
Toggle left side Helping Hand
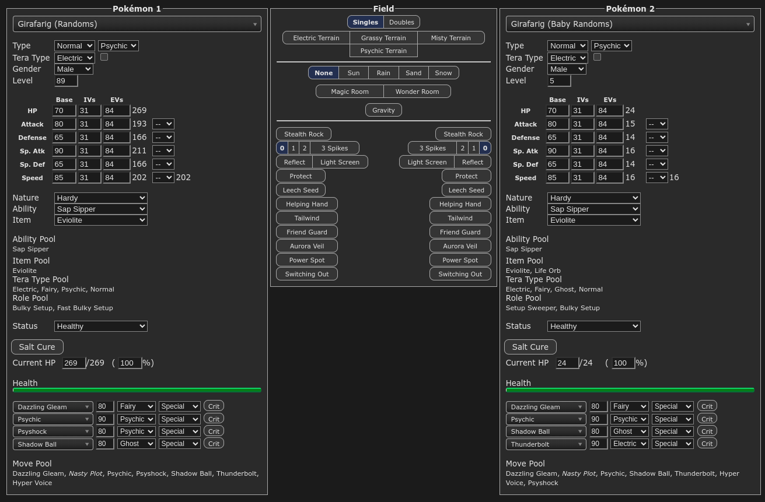coord(307,204)
